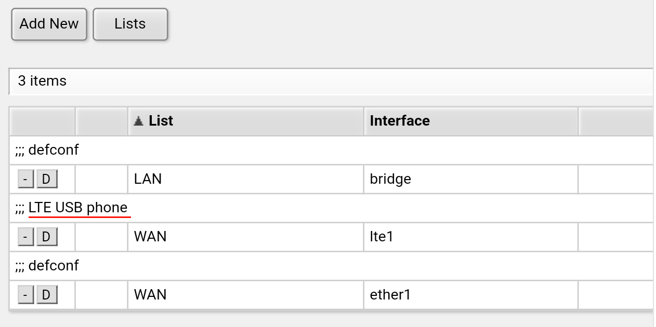Click the WAN cell in ether1 row
Image resolution: width=656 pixels, height=327 pixels.
coord(150,295)
